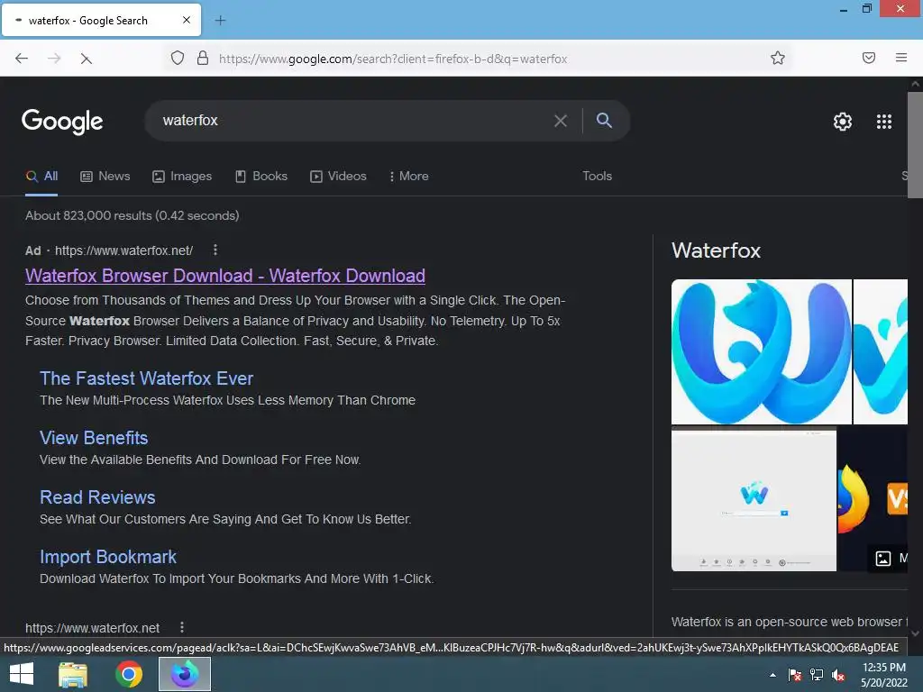The width and height of the screenshot is (923, 692).
Task: Go to the Google logo homepage
Action: point(62,122)
